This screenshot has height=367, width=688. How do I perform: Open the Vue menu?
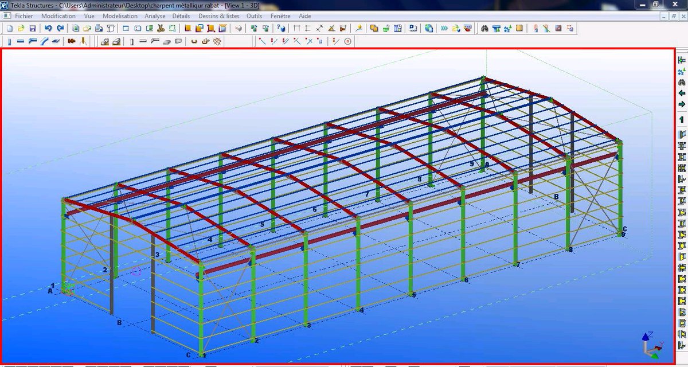point(89,16)
